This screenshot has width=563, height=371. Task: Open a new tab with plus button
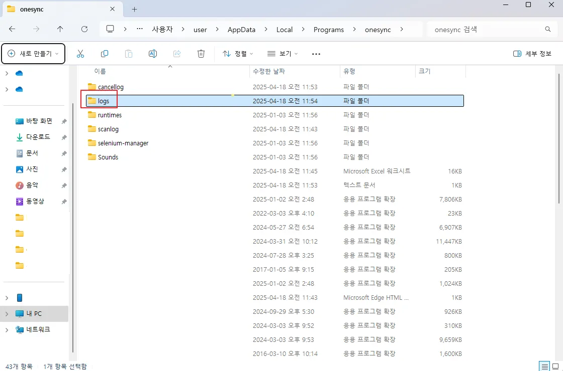pos(134,10)
